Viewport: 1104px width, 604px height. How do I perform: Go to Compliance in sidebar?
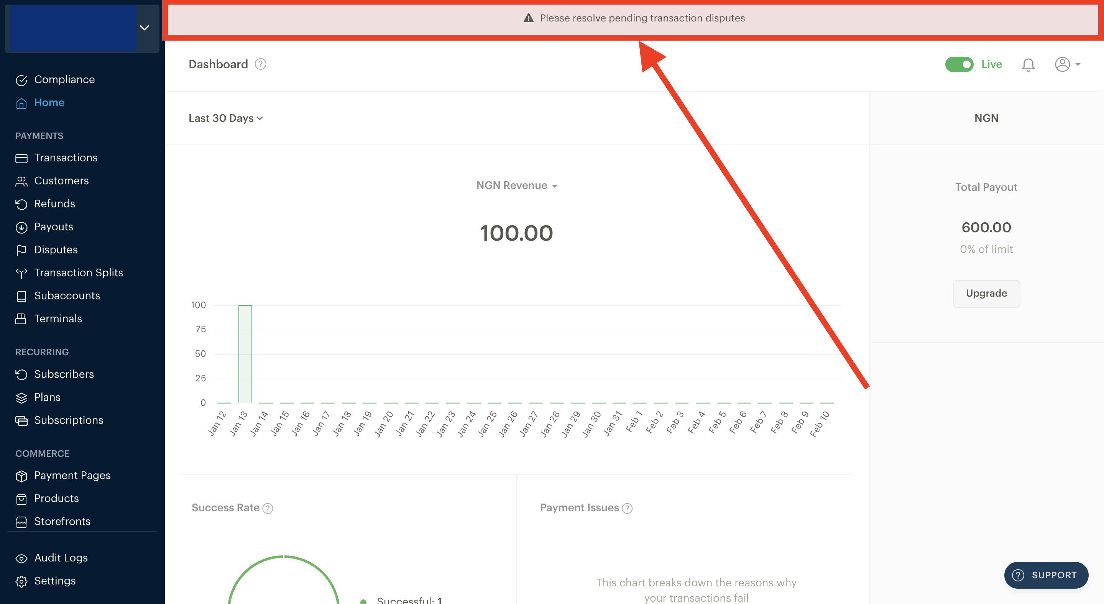tap(64, 80)
